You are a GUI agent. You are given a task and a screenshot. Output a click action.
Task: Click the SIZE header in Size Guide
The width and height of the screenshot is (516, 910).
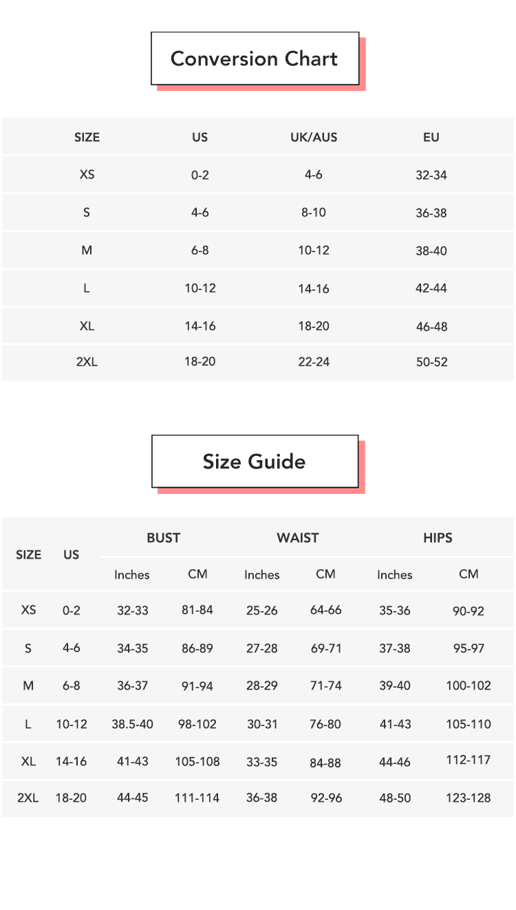click(x=29, y=555)
